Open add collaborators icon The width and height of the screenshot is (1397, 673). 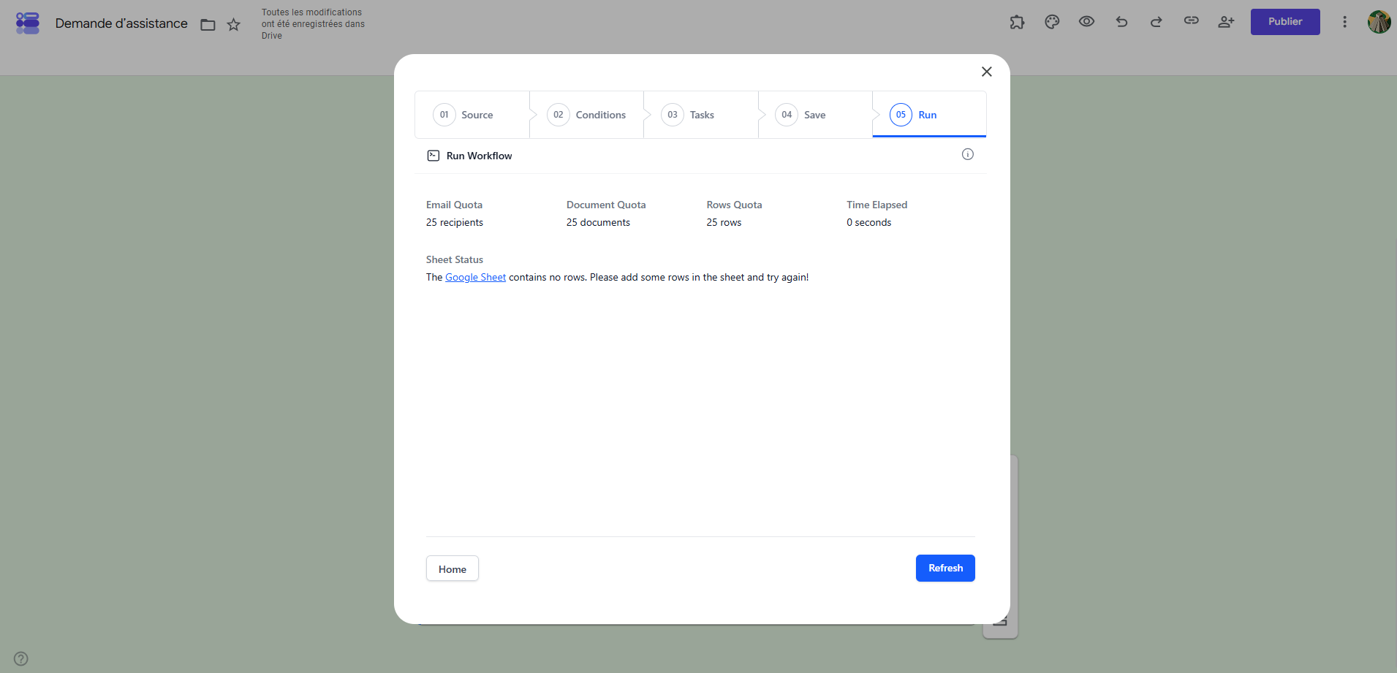1226,22
